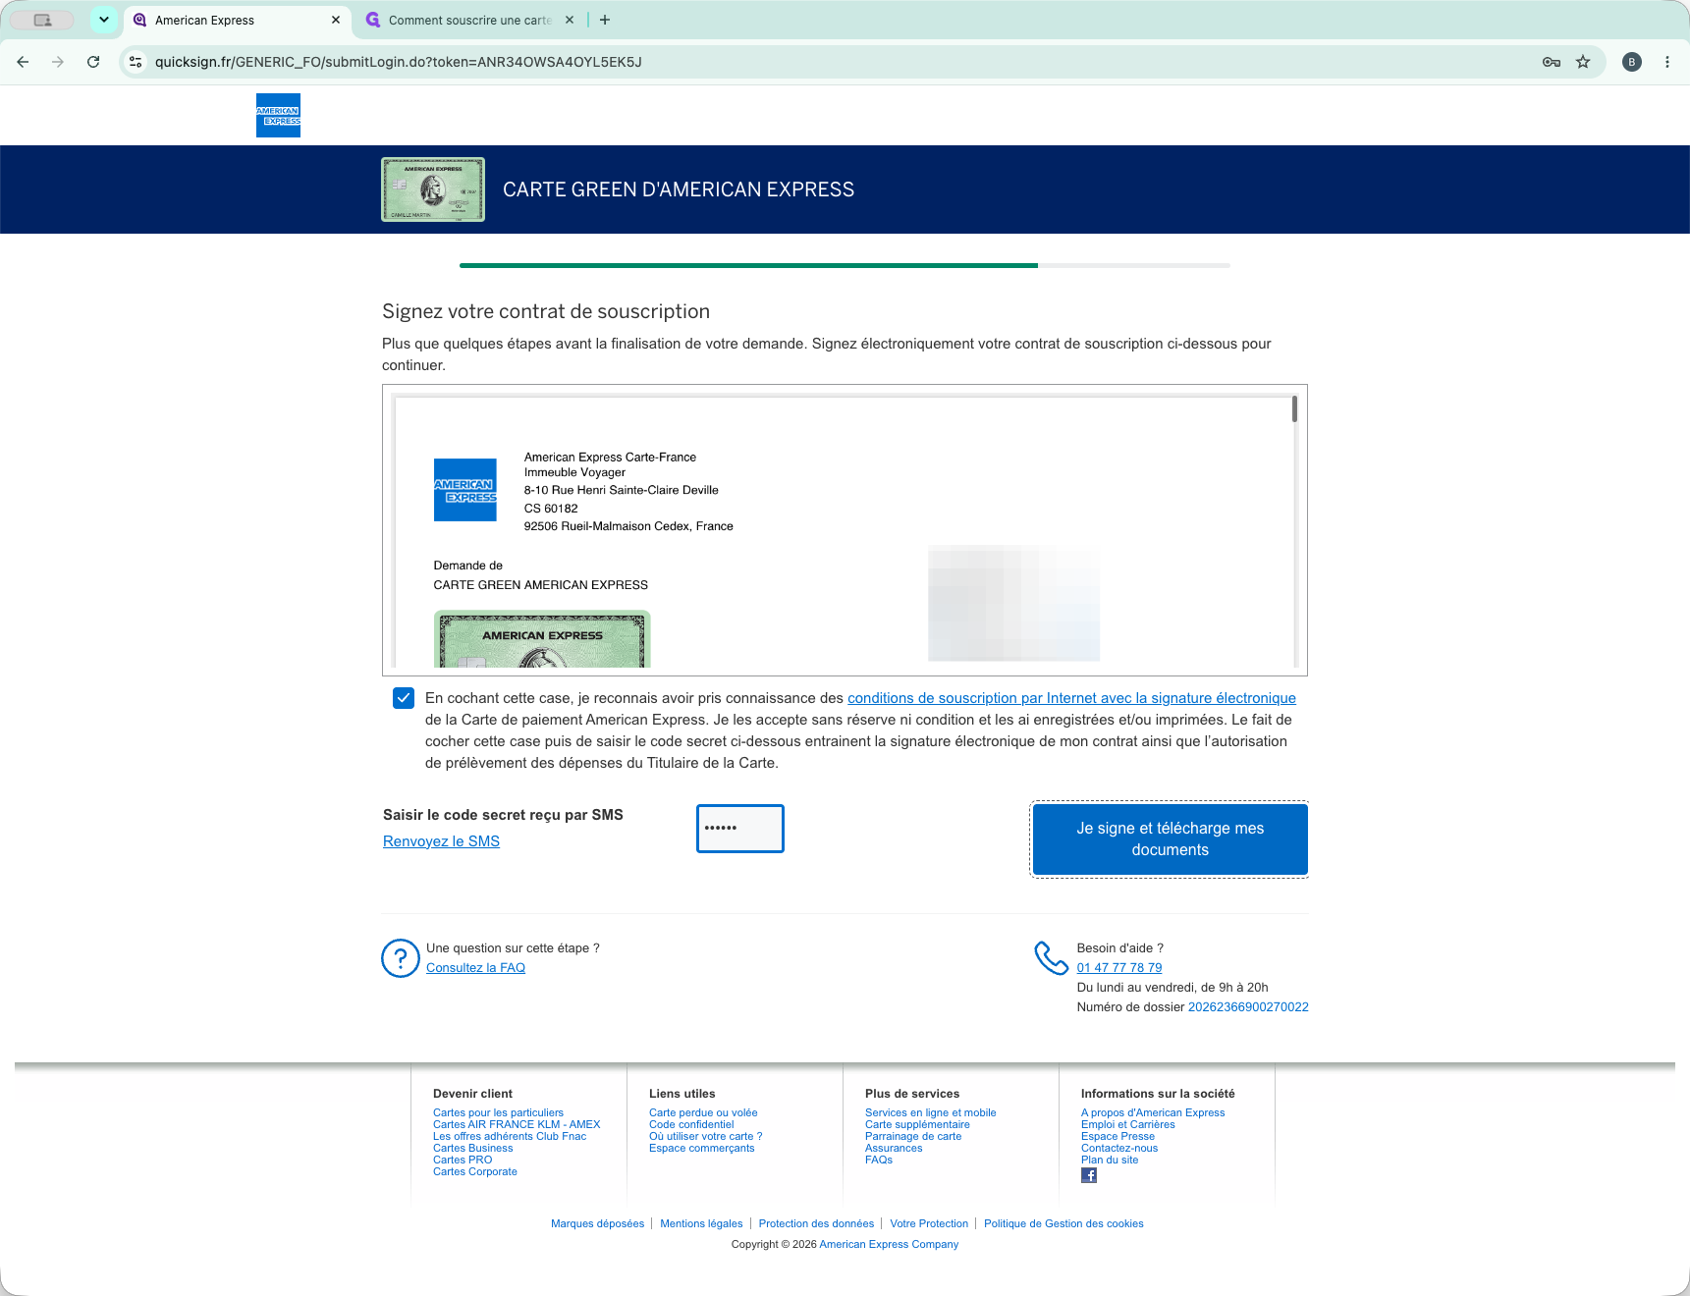Open Marques déposées footer link
Screen dimensions: 1690x1296
597,1224
